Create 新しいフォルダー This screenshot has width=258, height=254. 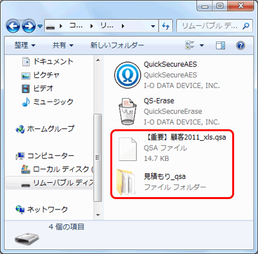click(117, 45)
